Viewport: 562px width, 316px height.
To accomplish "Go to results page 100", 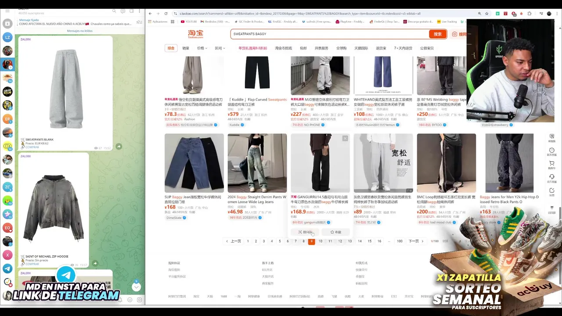I will (x=400, y=241).
